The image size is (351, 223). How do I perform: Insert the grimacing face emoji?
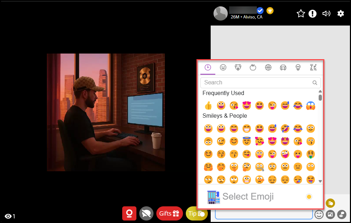tap(247, 180)
